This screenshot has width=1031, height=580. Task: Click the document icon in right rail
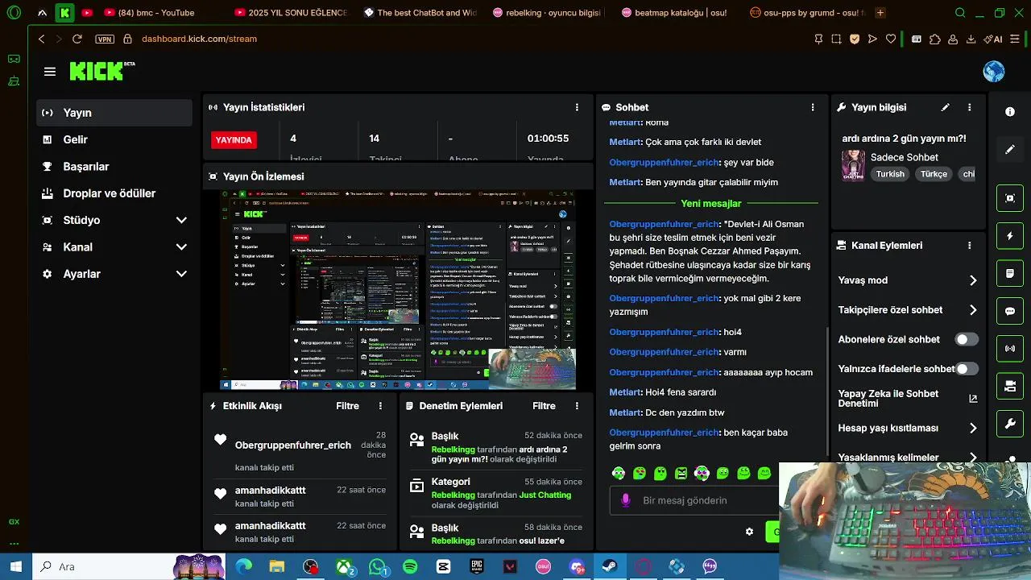[x=1010, y=274]
